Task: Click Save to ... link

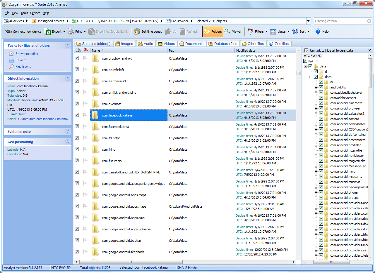Action: (x=23, y=60)
